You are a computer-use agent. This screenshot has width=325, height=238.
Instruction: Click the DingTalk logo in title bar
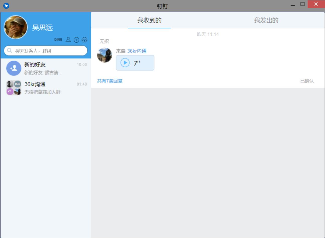[6, 6]
